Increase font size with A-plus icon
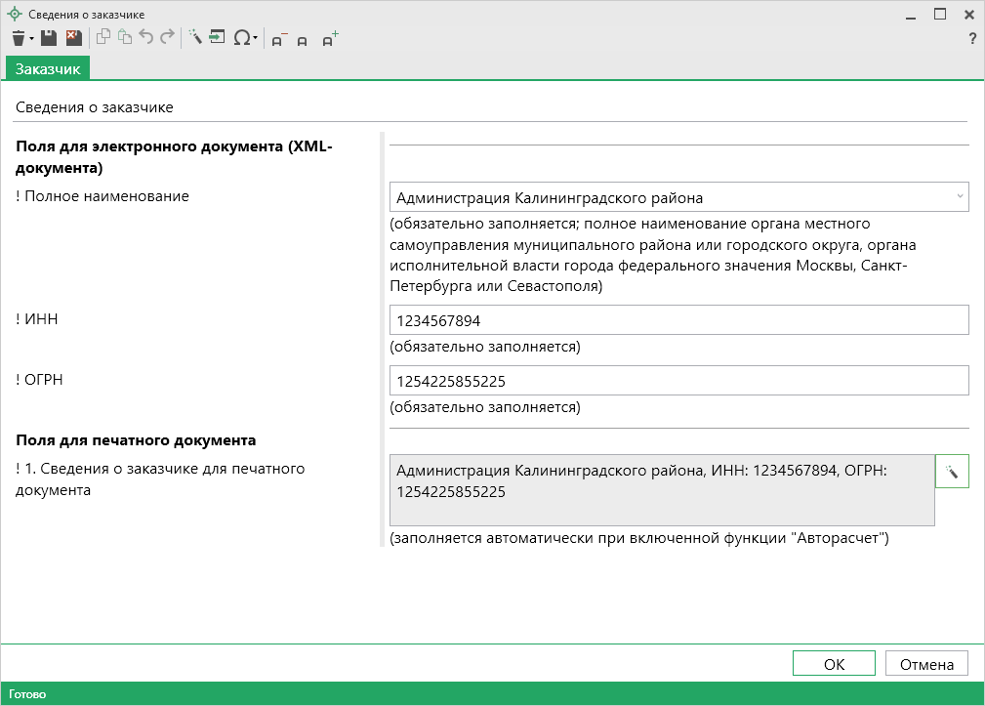 [x=330, y=39]
